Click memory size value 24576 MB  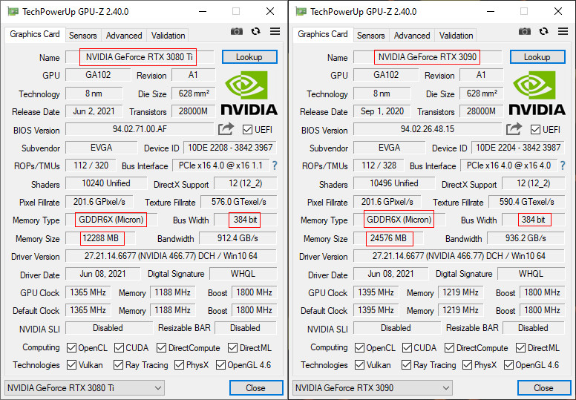389,238
